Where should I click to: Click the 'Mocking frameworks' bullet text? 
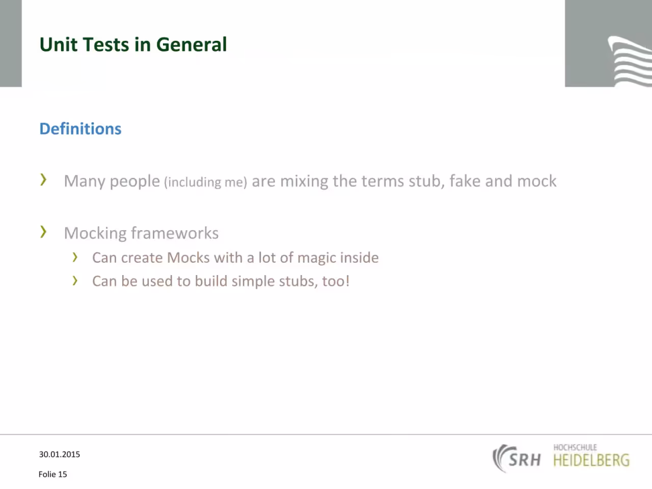click(141, 233)
